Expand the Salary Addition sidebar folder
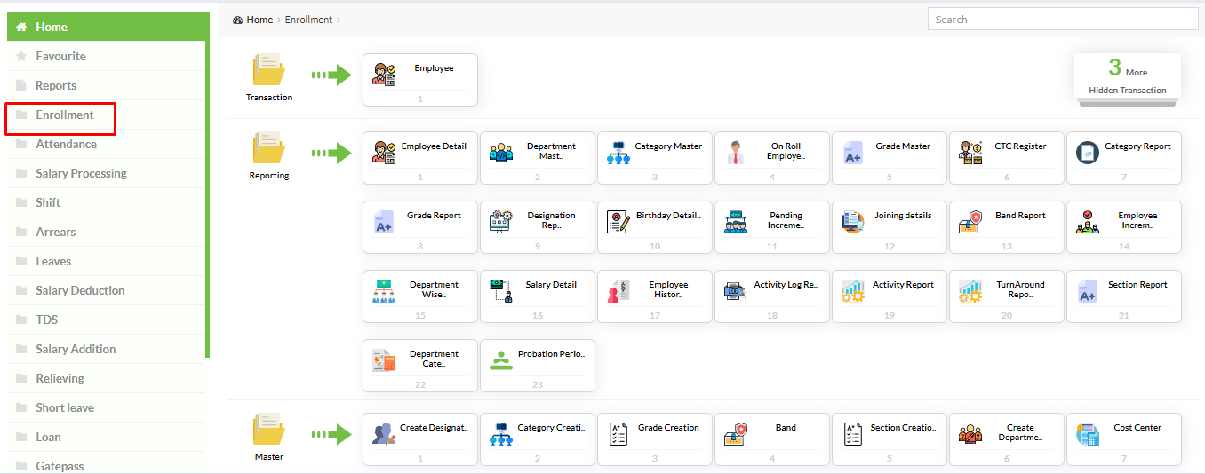 tap(106, 349)
